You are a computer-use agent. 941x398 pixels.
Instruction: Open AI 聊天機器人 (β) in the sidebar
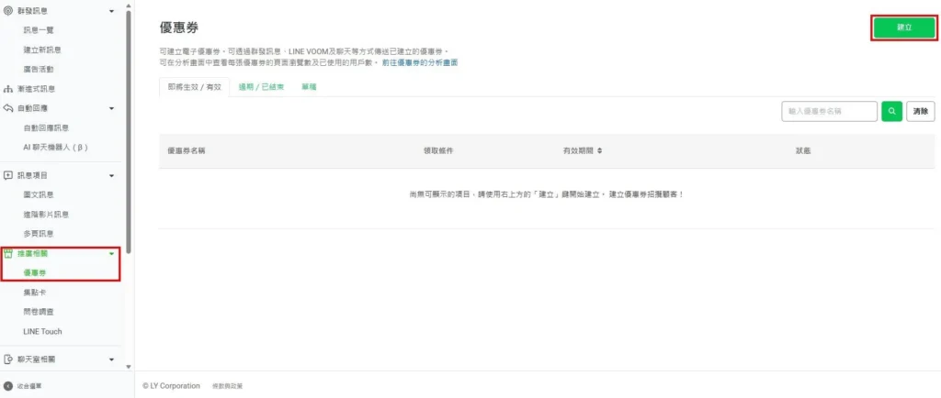(x=56, y=148)
